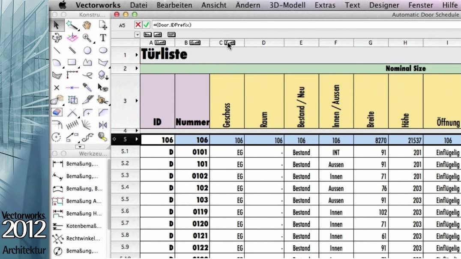
Task: Select the Visibility arrow-and-eye tool
Action: point(102,88)
